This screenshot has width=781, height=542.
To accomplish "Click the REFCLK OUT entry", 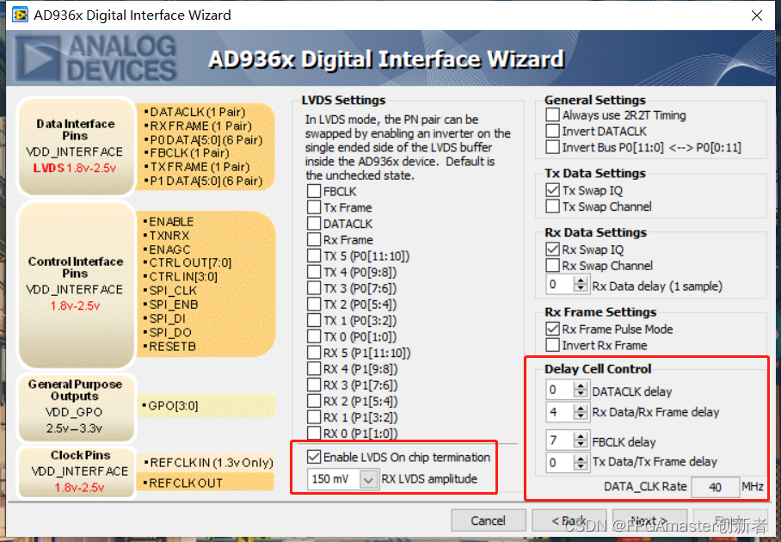I will [185, 483].
